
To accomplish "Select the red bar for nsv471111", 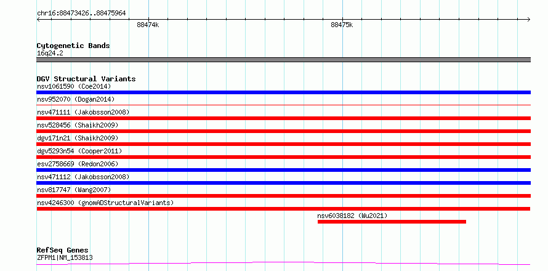I will 283,118.
